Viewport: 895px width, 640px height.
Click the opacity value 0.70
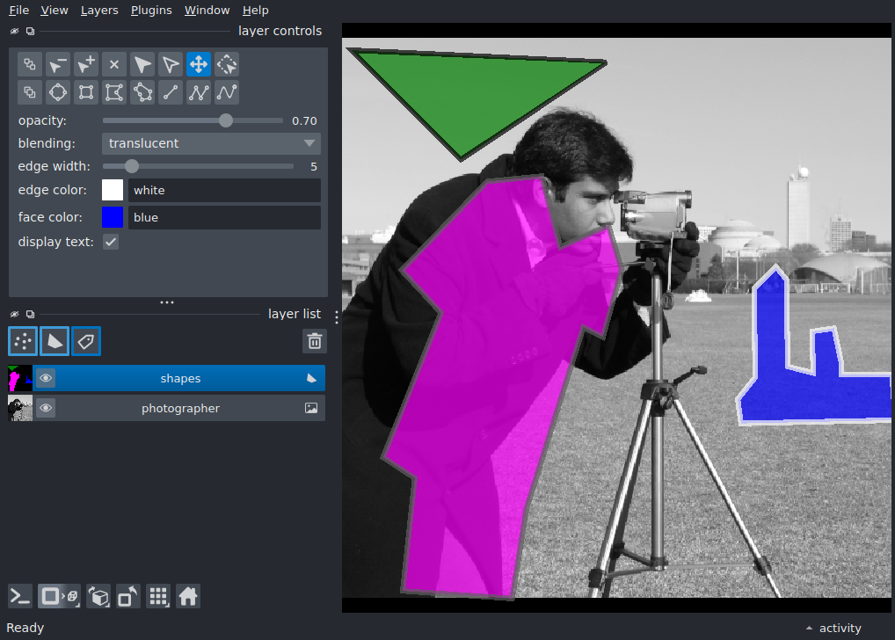304,121
